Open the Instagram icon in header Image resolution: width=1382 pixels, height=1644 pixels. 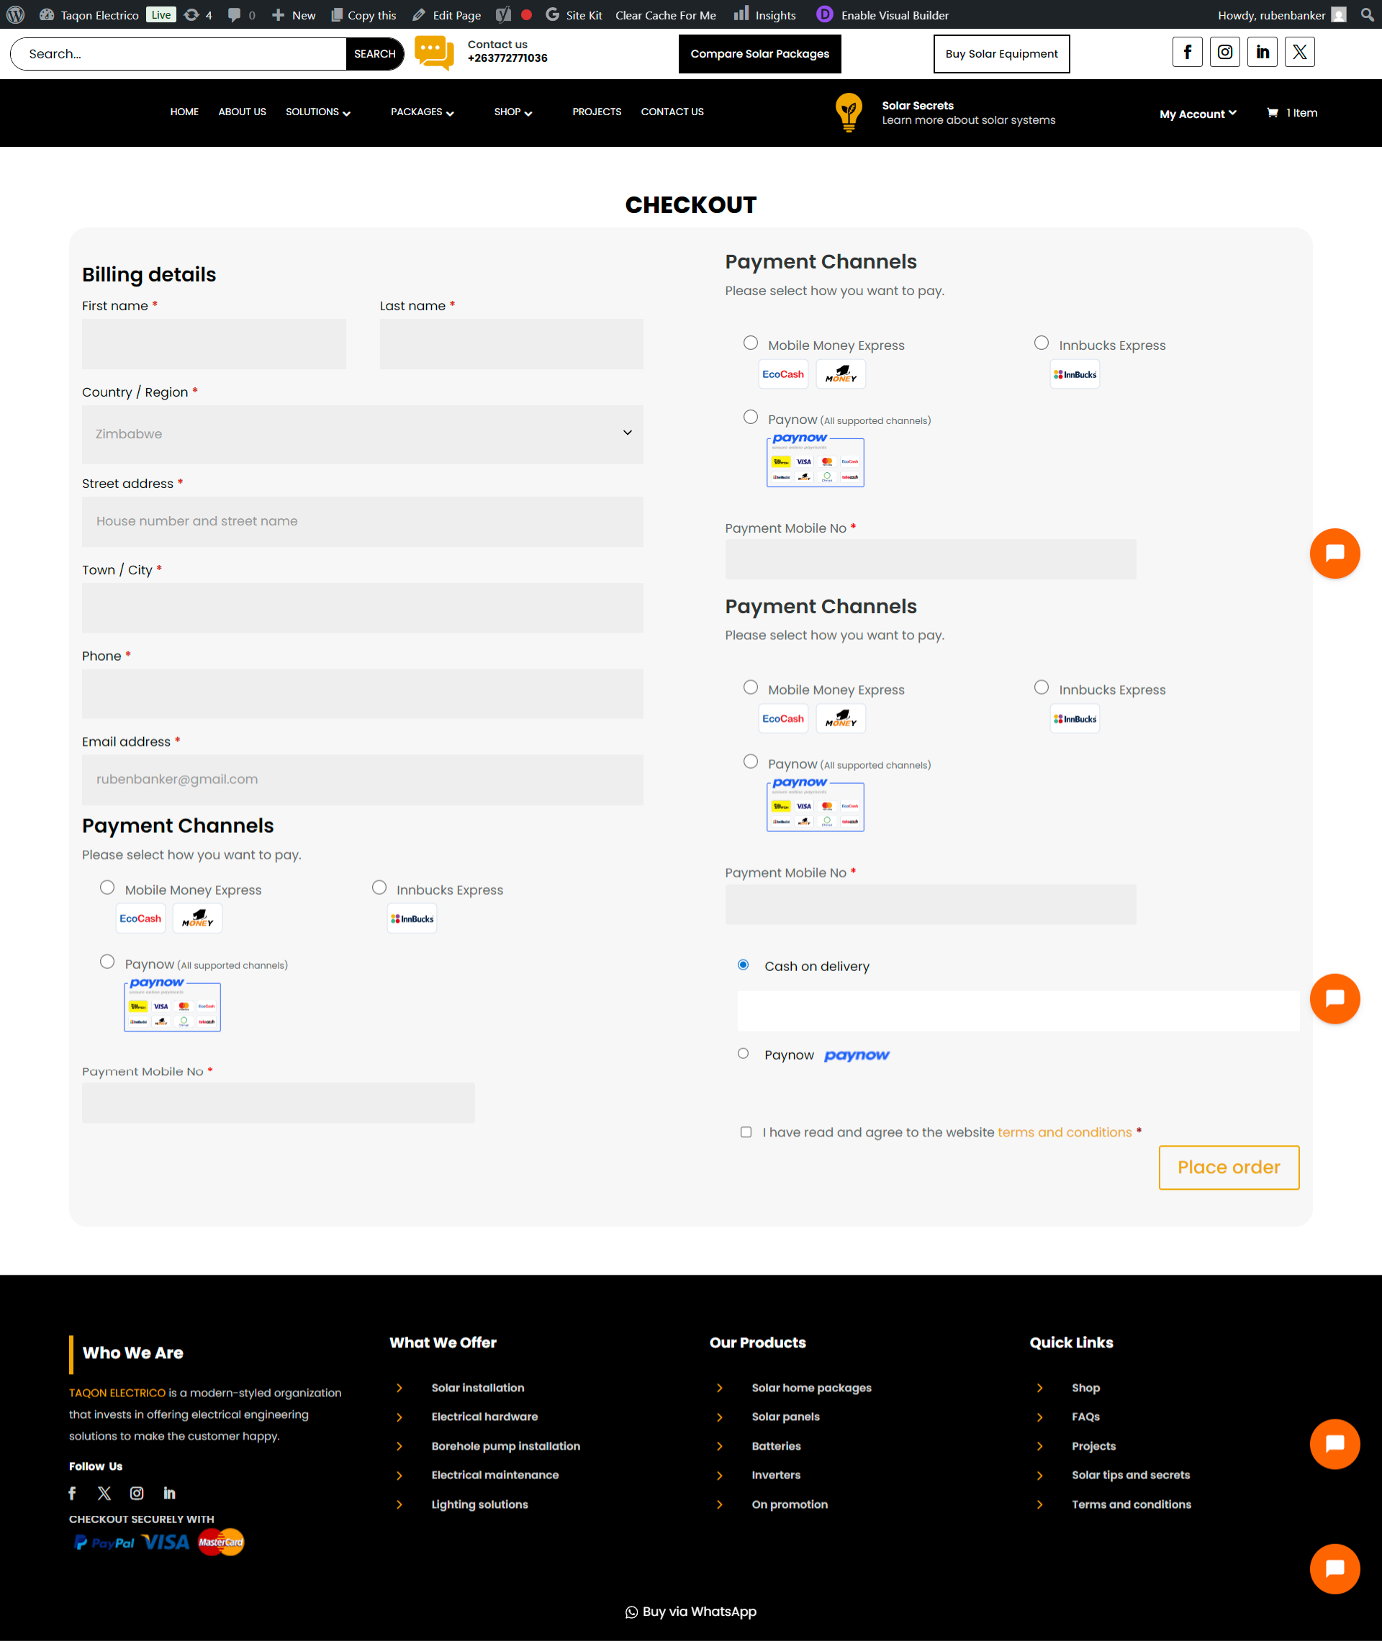tap(1224, 53)
